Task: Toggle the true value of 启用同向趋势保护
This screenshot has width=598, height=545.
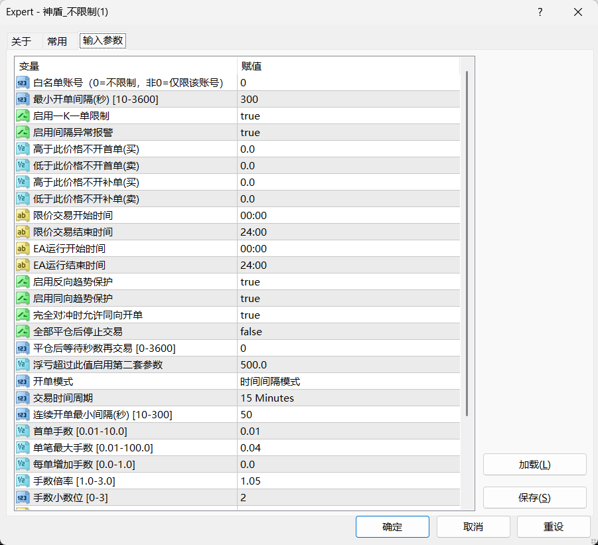Action: coord(348,299)
